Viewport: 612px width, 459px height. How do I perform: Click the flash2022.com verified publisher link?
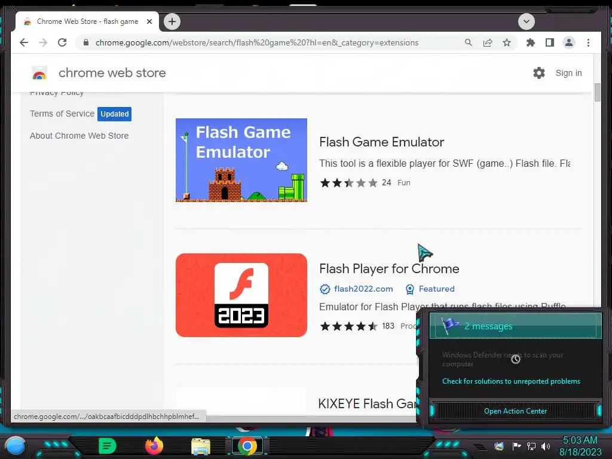coord(363,289)
